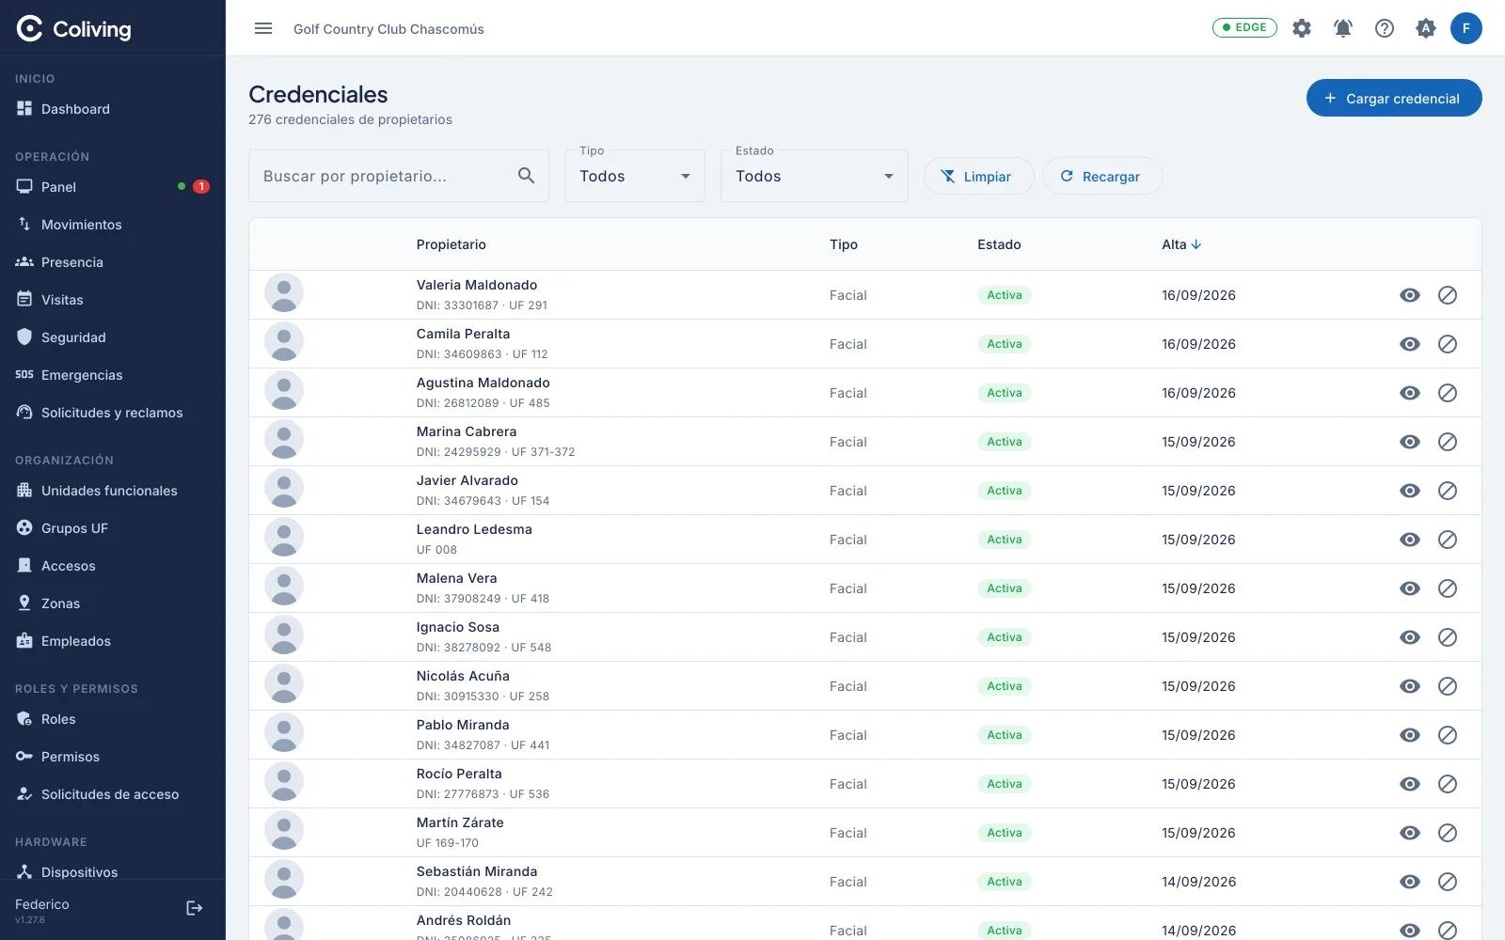View Agustina Maldonado's credential with eye icon
This screenshot has height=940, width=1505.
coord(1410,393)
